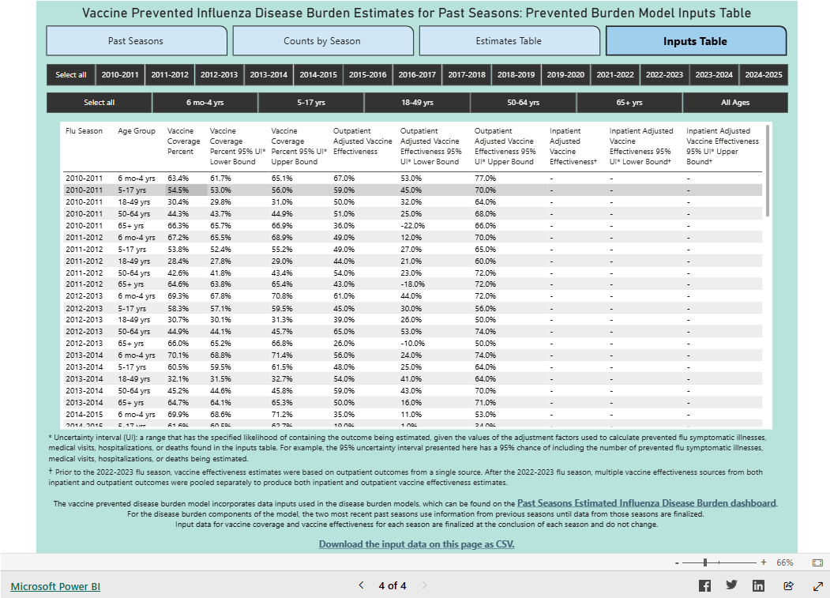Share the dashboard to Twitter
The height and width of the screenshot is (598, 830).
tap(732, 585)
